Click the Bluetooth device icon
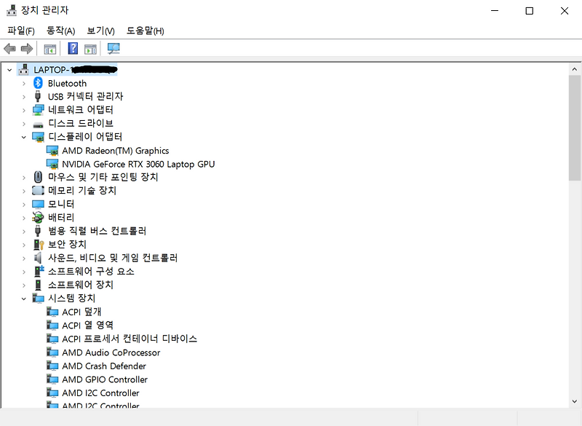Image resolution: width=582 pixels, height=426 pixels. 38,82
